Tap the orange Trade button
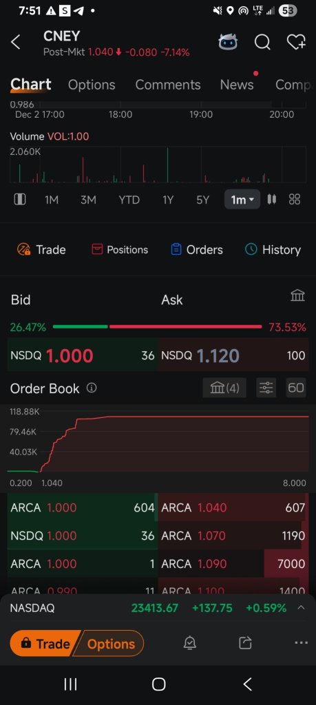Viewport: 316px width, 705px height. 45,644
